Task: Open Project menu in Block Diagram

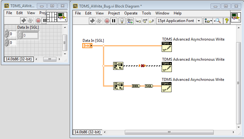Action: 114,13
